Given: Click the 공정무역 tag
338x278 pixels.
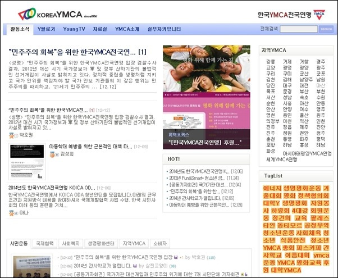Looking at the screenshot, I should (x=317, y=226).
